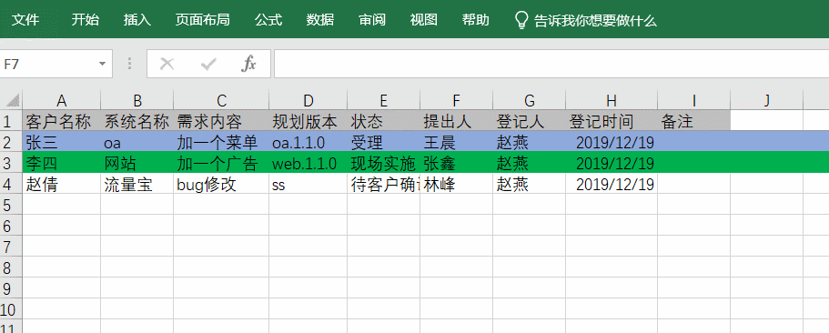
Task: Click inside the formula bar input area
Action: coord(551,64)
